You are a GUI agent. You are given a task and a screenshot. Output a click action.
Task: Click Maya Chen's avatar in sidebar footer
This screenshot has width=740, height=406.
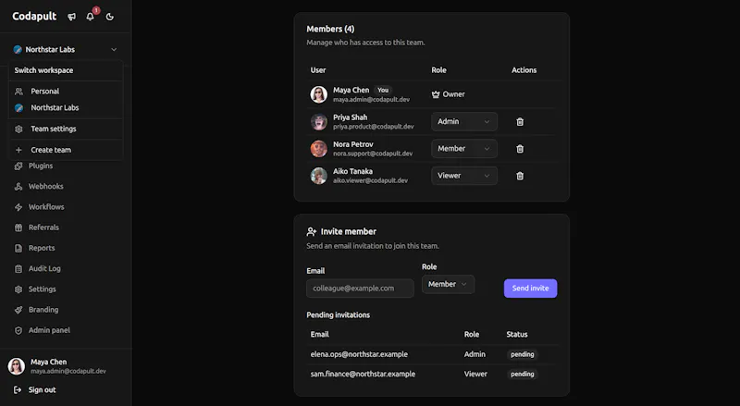click(x=17, y=366)
